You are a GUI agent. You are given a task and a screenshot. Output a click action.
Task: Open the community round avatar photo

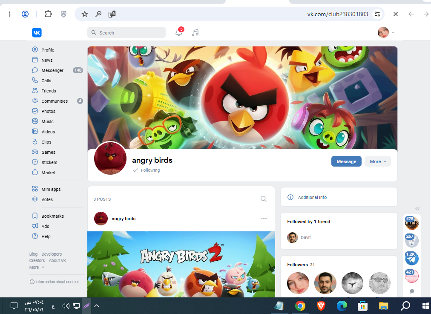(x=110, y=158)
